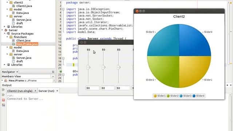
Task: Open the Members View dropdown
Action: 53,76
